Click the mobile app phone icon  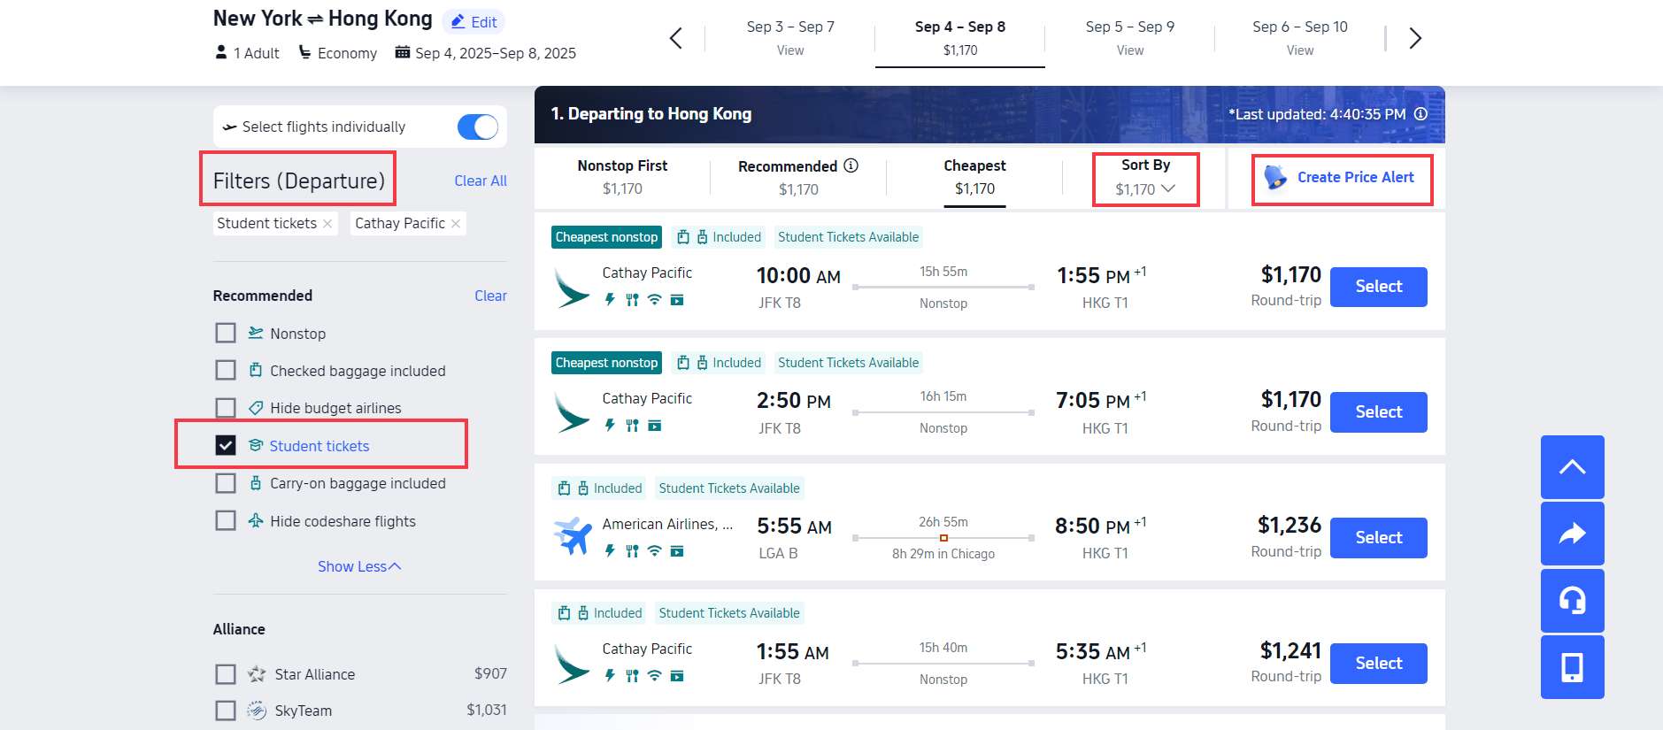pyautogui.click(x=1572, y=667)
